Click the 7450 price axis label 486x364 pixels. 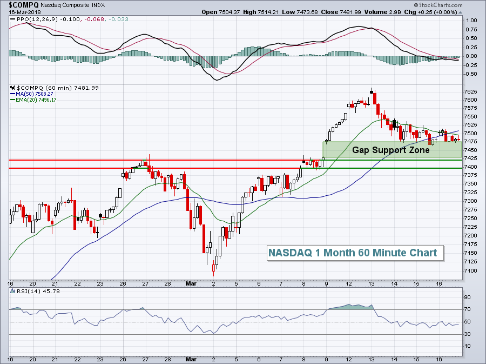(x=470, y=150)
